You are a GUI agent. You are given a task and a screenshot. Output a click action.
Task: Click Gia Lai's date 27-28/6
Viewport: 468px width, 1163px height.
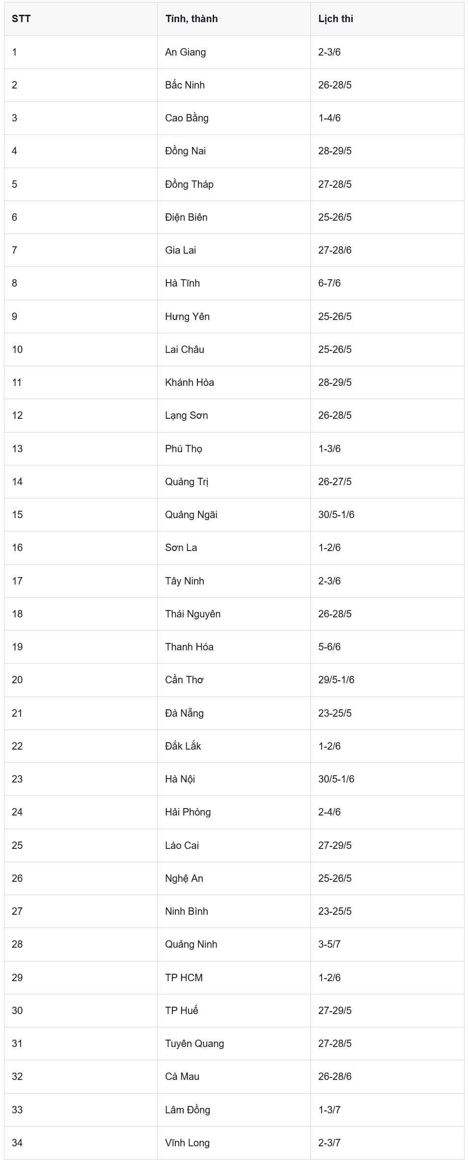[x=387, y=250]
